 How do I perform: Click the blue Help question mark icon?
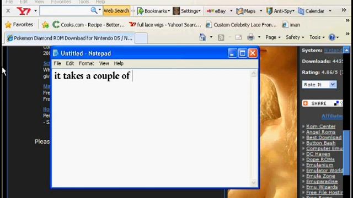(x=332, y=37)
